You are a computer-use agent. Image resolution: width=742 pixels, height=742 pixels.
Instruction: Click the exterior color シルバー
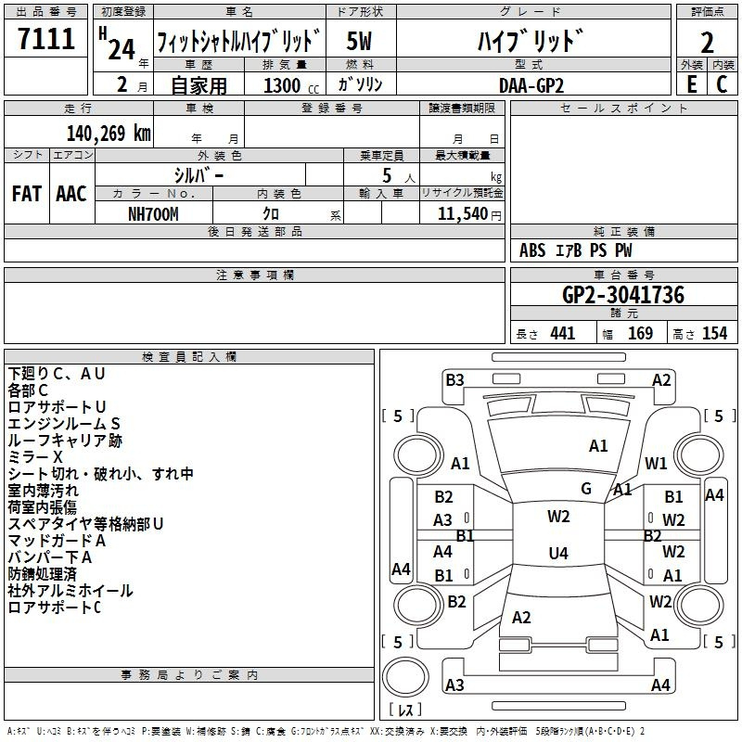click(x=199, y=176)
